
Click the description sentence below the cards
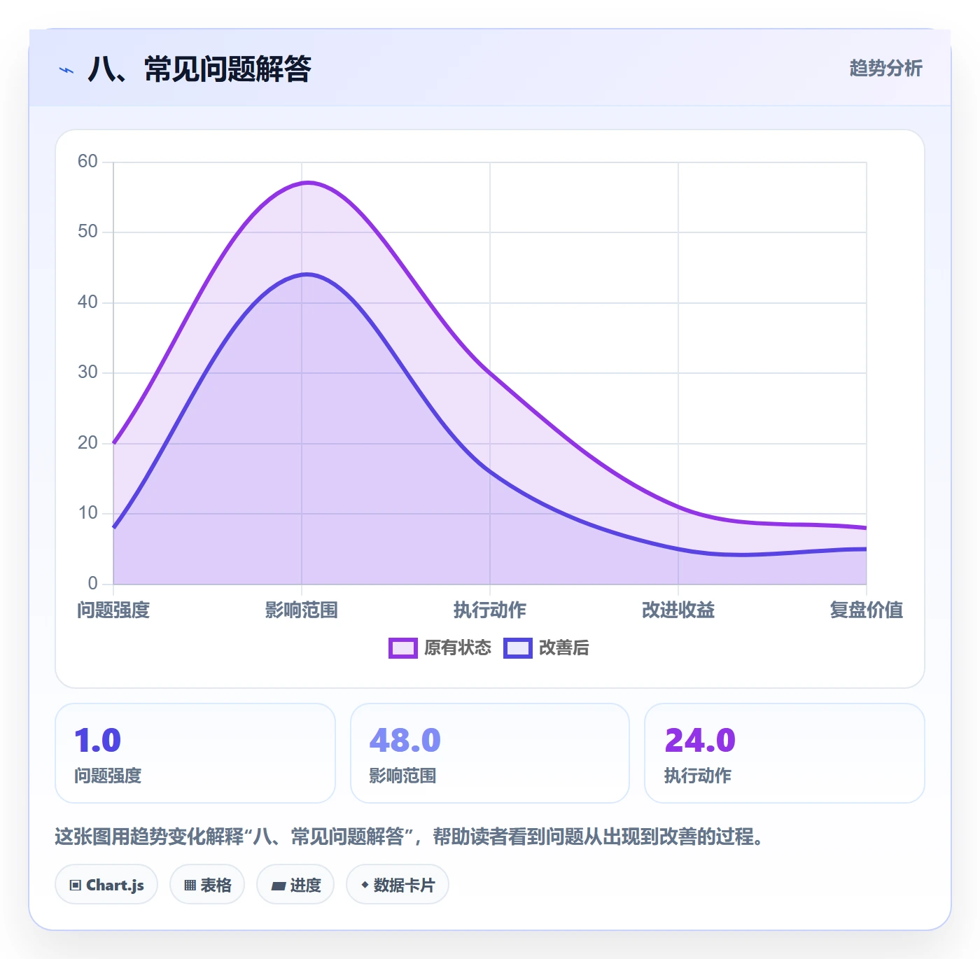409,836
